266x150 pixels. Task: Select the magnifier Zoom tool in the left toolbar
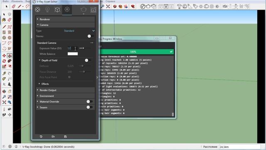(x=4, y=97)
